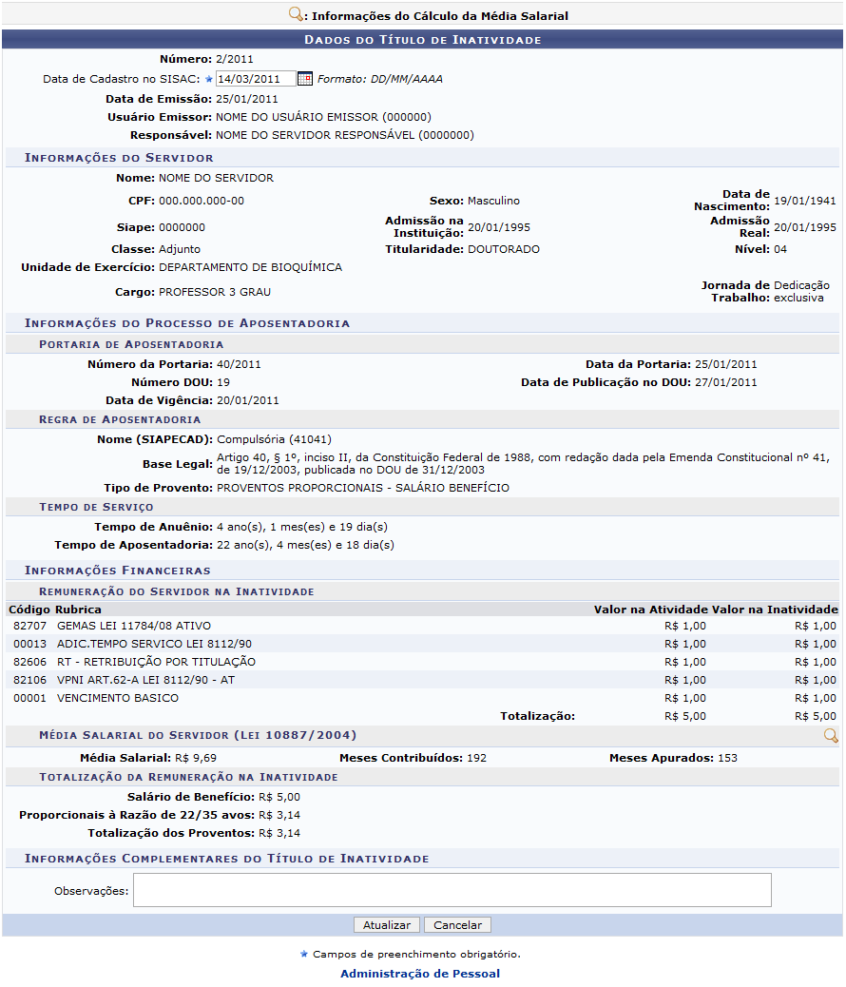
Task: Open the calendar picker beside the SISAC date
Action: (x=304, y=79)
